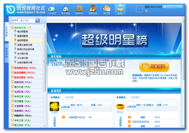Select 历史榜单 tab in 大爆炸 panel
The height and width of the screenshot is (133, 189).
[x=69, y=97]
